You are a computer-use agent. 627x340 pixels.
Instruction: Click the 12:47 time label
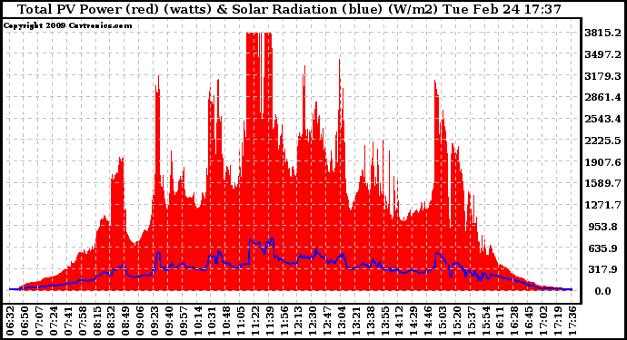[x=327, y=320]
